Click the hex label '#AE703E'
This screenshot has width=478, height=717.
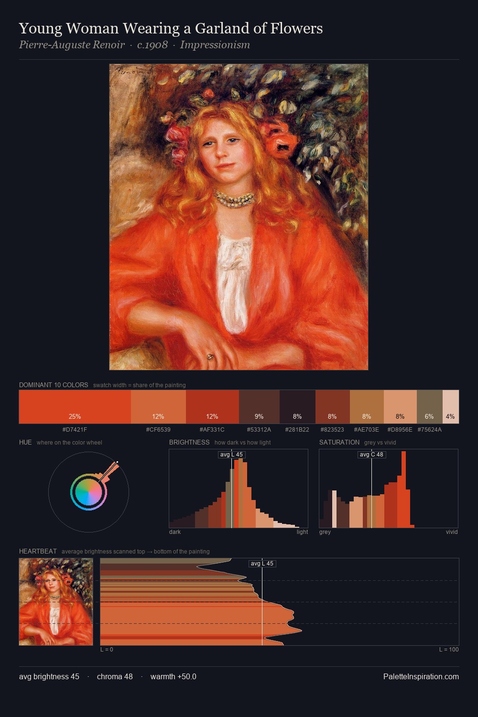367,430
